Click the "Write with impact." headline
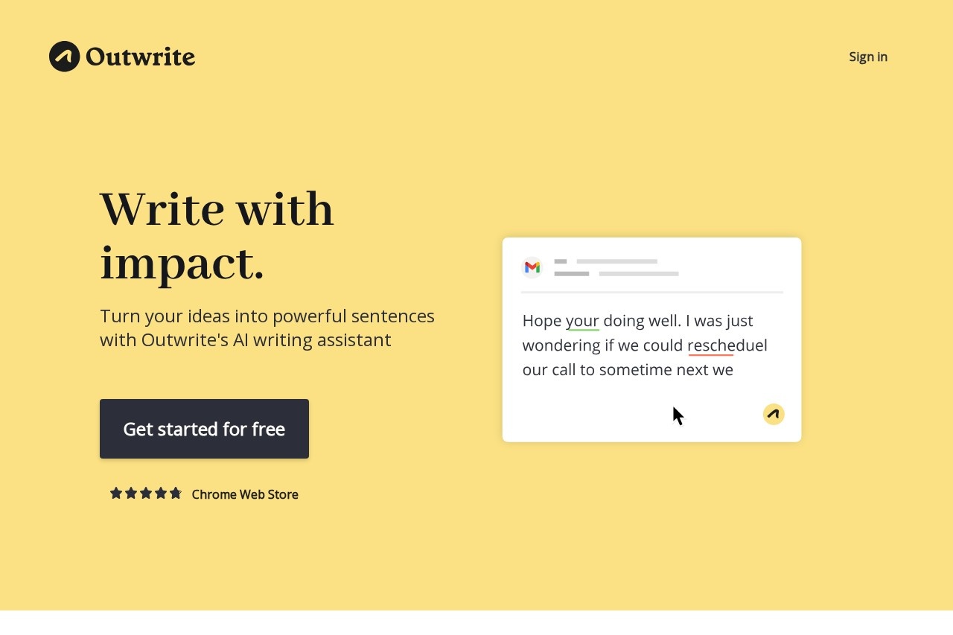The width and height of the screenshot is (953, 635). click(217, 235)
